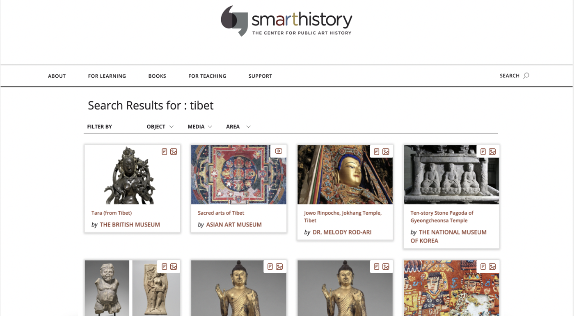Click image icon on Jowo Rinpoche card
Viewport: 574px width, 316px height.
(x=386, y=151)
